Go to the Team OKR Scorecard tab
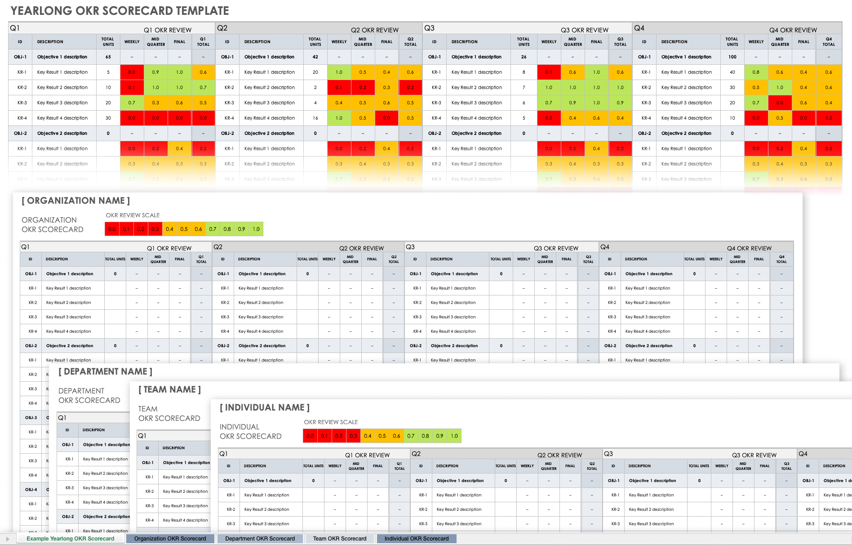 click(340, 539)
